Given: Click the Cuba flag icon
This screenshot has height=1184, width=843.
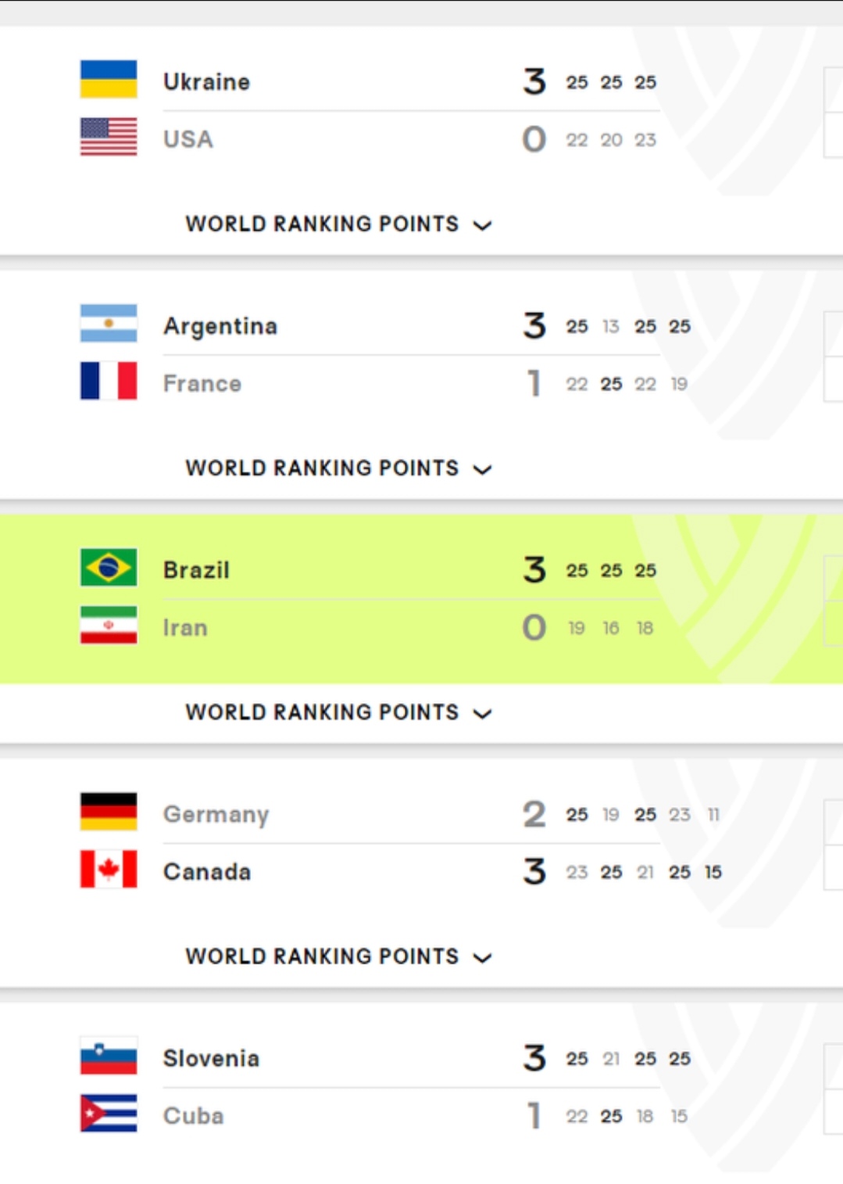Looking at the screenshot, I should (109, 1113).
